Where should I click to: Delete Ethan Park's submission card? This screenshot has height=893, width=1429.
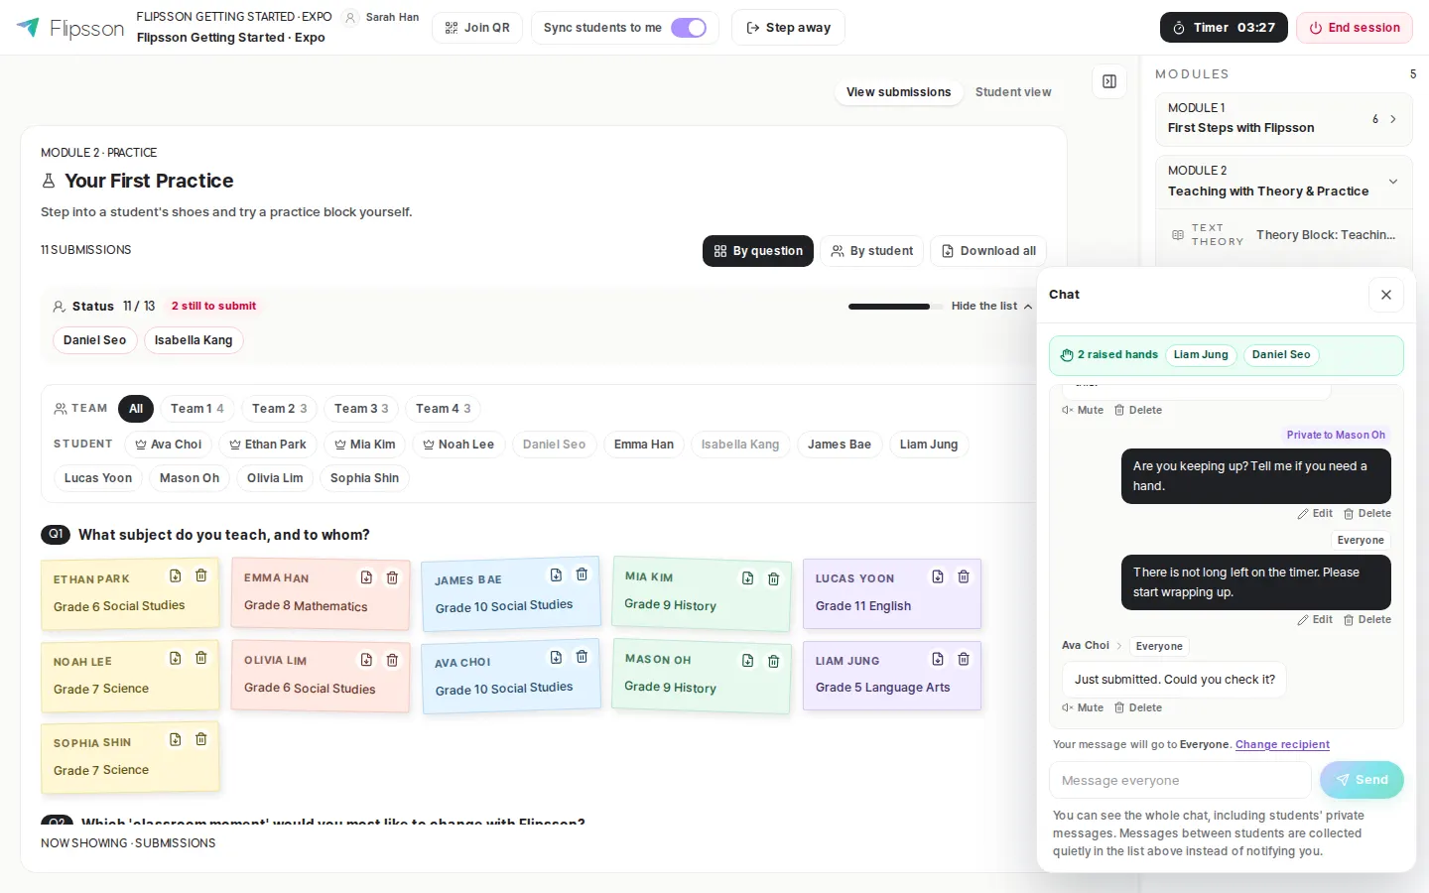pyautogui.click(x=201, y=575)
